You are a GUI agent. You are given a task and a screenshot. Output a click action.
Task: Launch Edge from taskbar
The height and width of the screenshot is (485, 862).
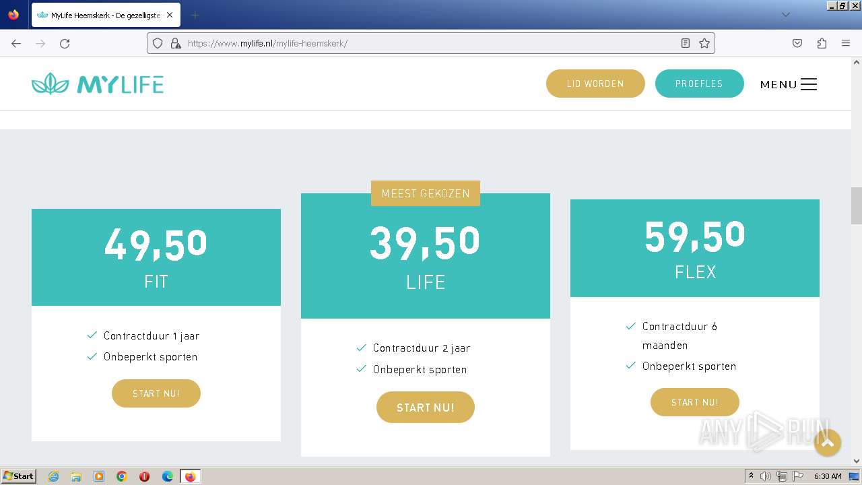168,476
